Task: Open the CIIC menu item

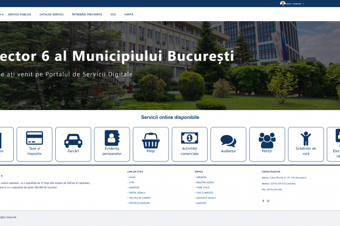Action: tap(113, 14)
